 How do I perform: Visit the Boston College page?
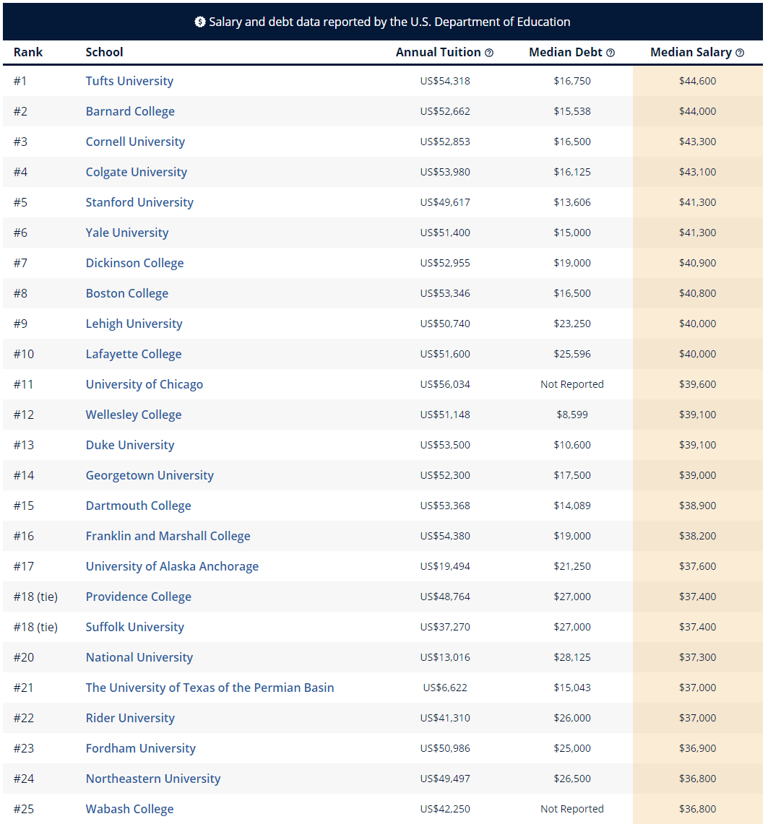point(127,293)
